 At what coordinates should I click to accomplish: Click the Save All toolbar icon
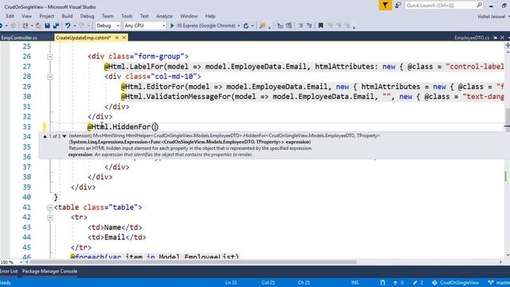pyautogui.click(x=57, y=26)
